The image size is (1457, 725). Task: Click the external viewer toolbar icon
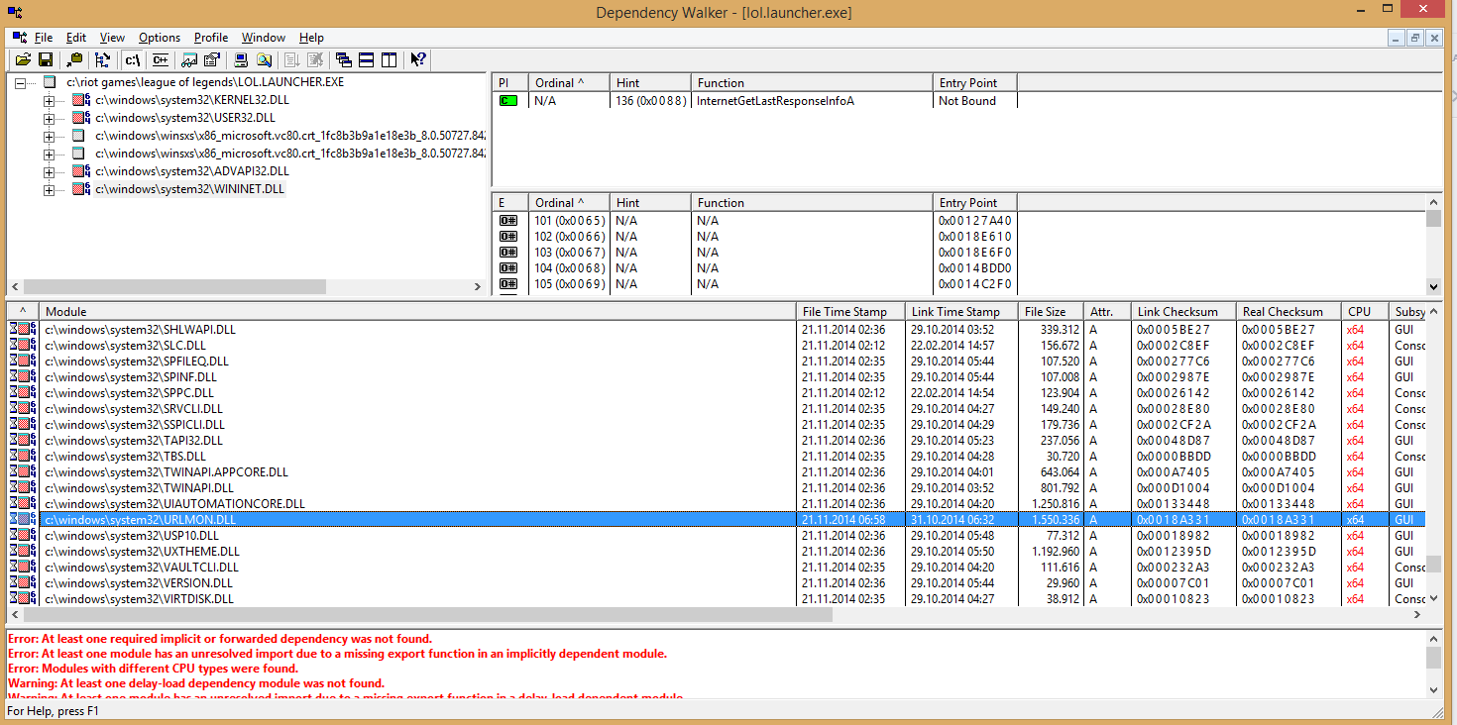188,59
